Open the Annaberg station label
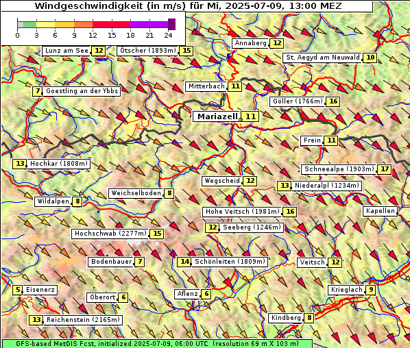 point(250,43)
